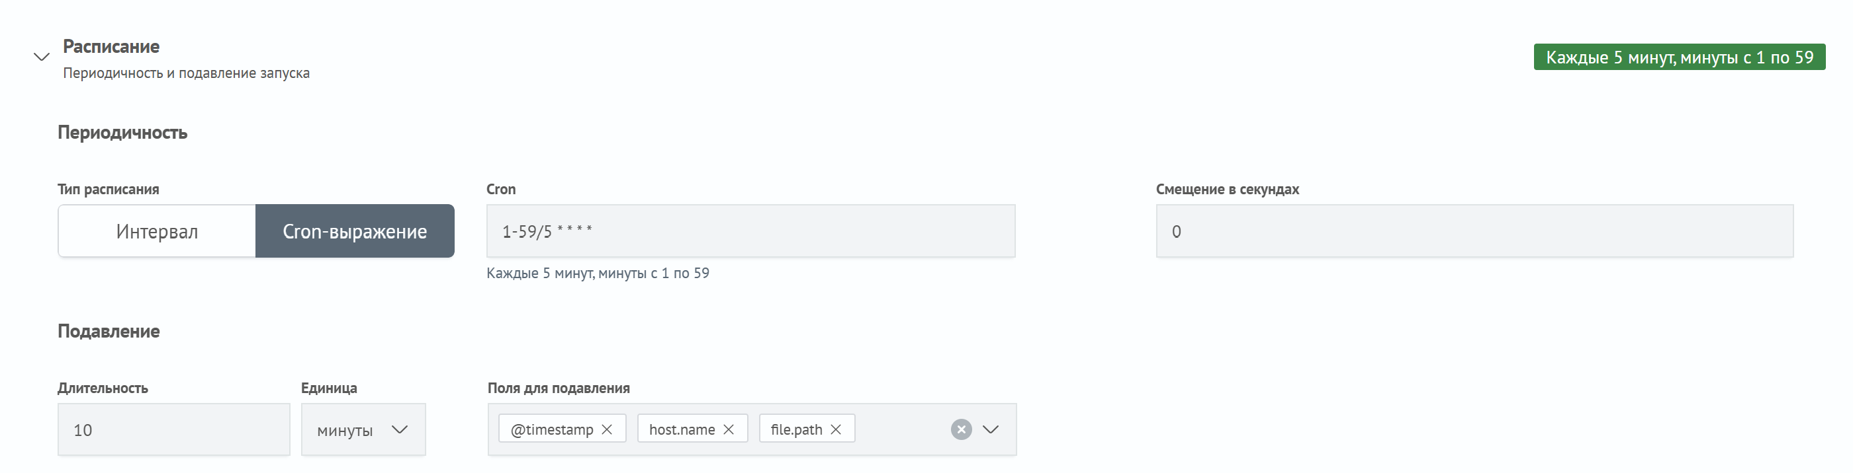The image size is (1853, 473).
Task: Select the Интервал schedule type
Action: (x=157, y=231)
